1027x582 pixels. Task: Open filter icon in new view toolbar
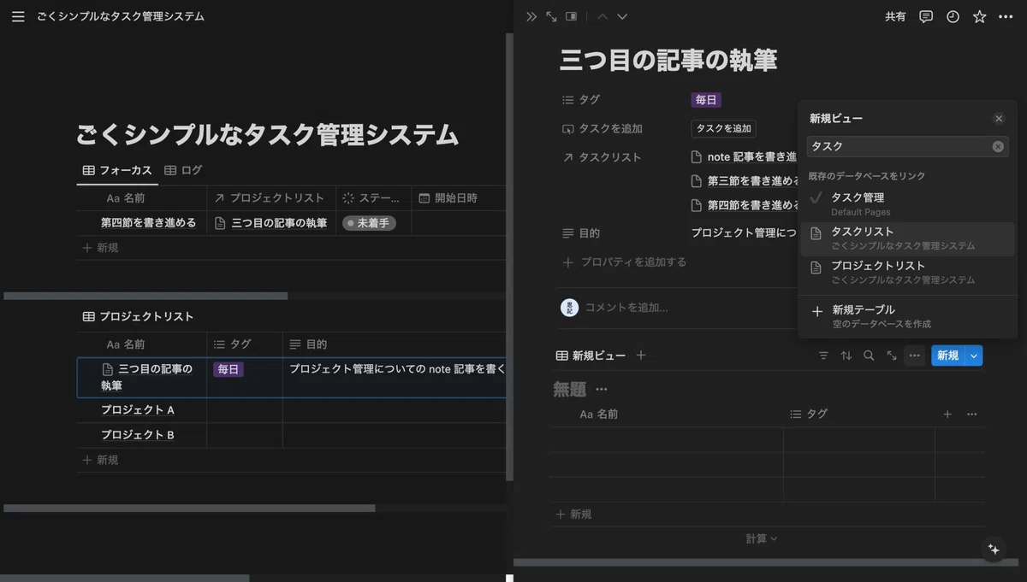pyautogui.click(x=823, y=356)
